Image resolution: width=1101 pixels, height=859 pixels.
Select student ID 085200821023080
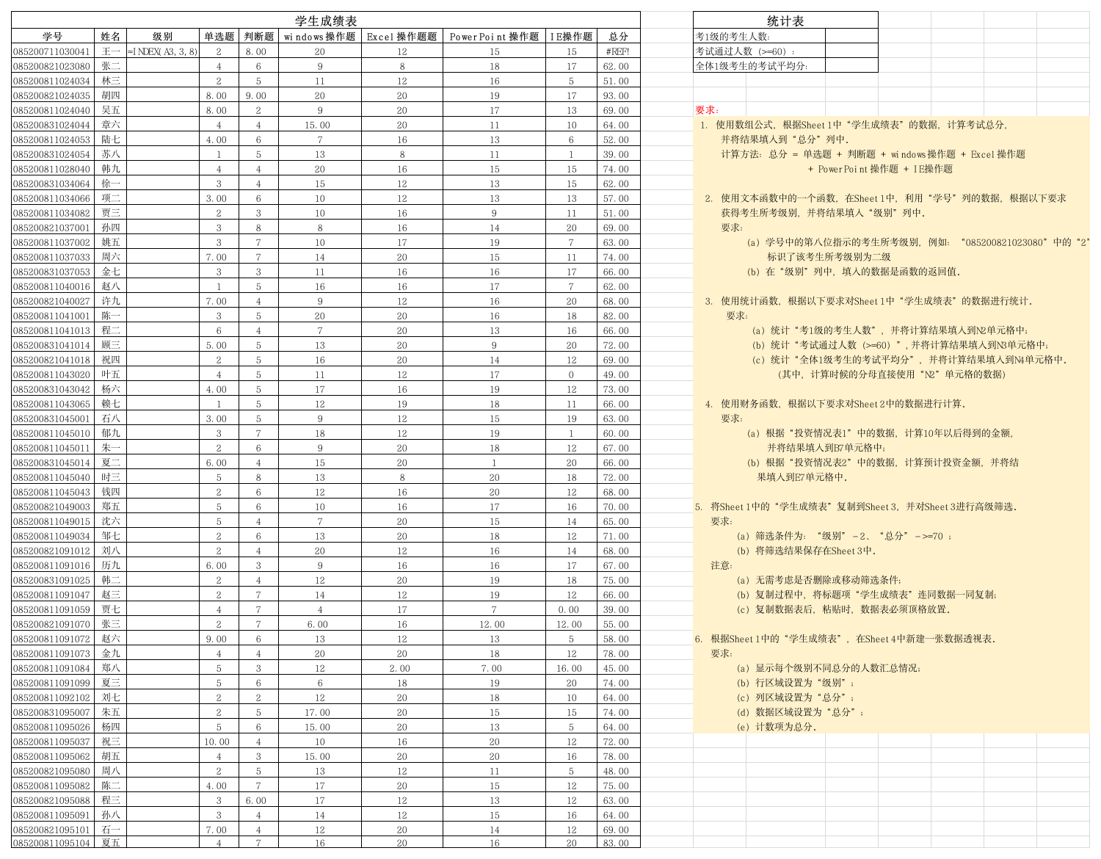[x=53, y=66]
